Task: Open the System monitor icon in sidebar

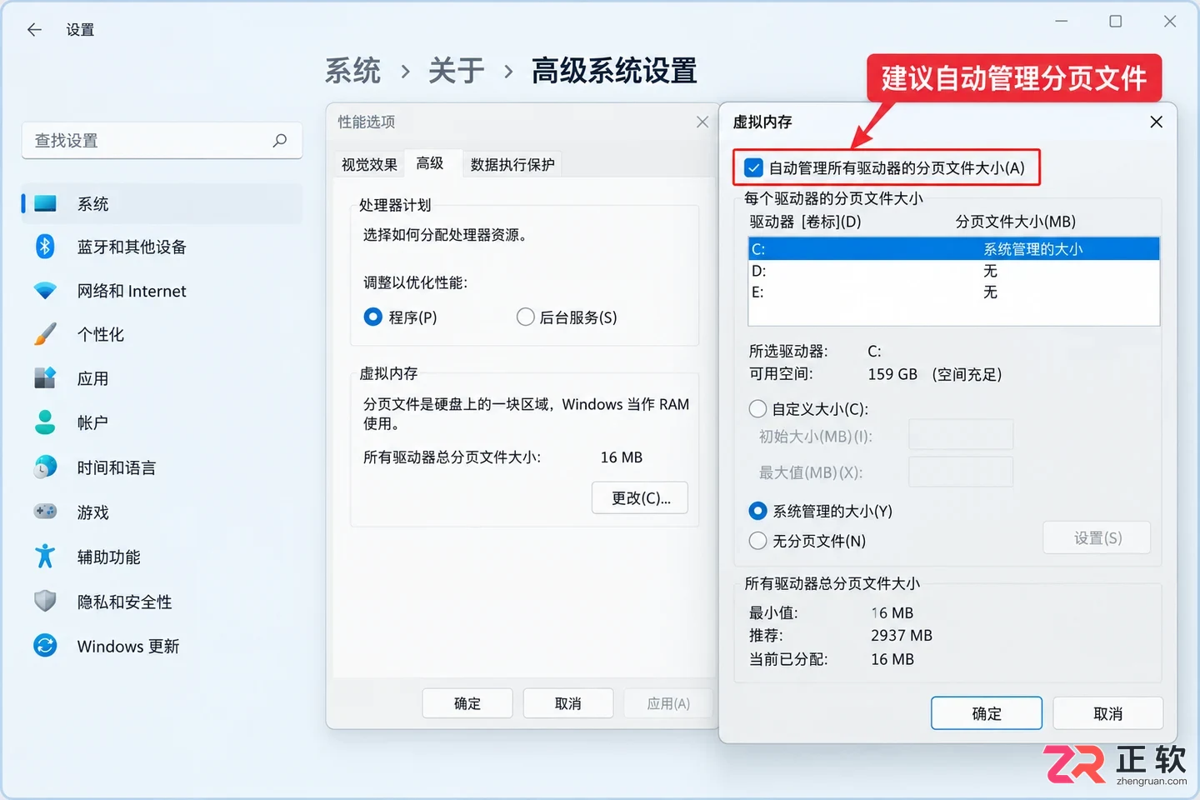Action: click(x=45, y=203)
